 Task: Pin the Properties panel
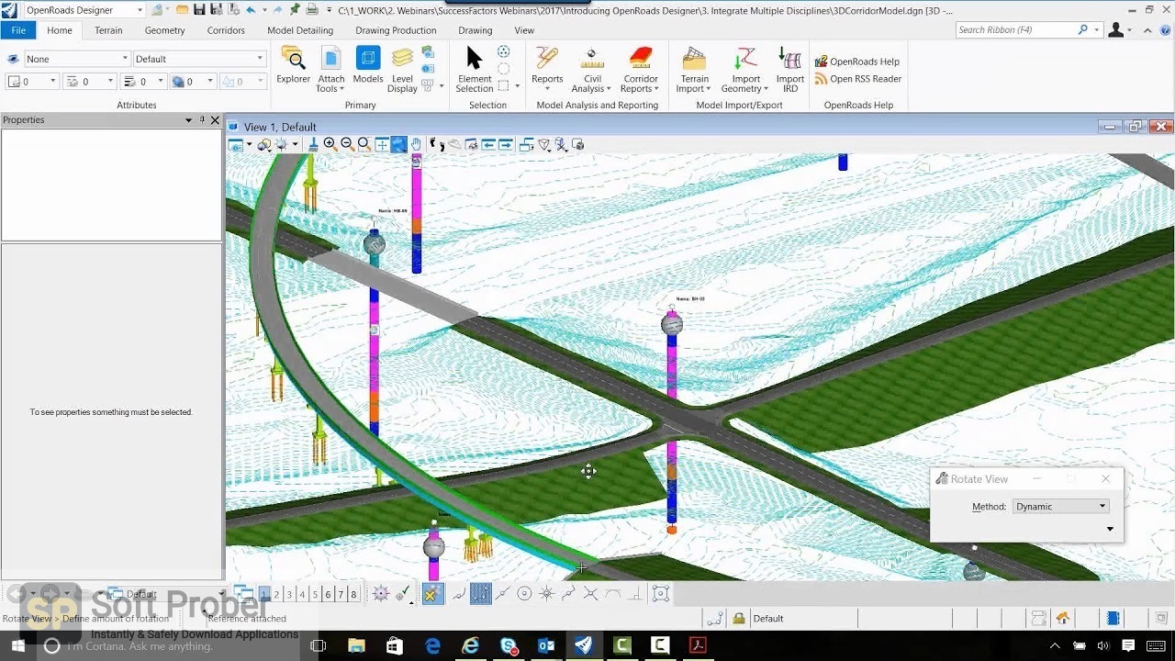click(202, 120)
